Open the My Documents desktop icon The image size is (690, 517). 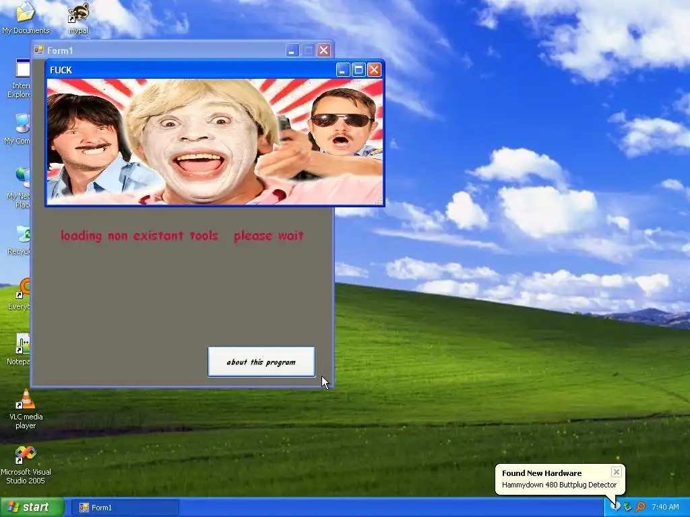(x=26, y=18)
